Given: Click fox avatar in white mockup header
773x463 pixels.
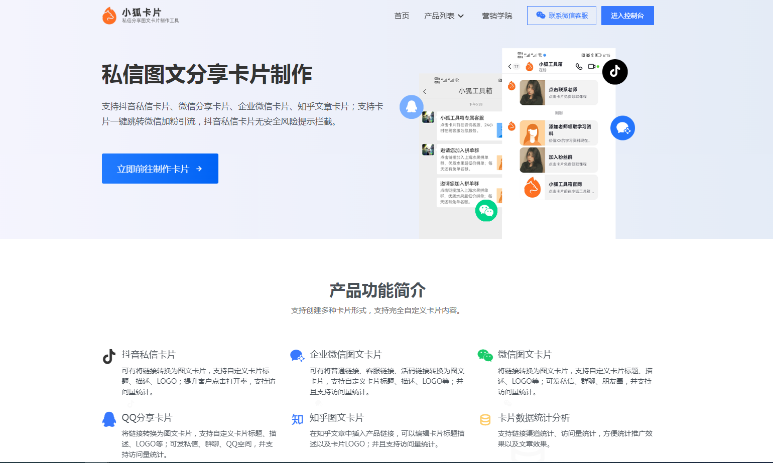Looking at the screenshot, I should click(529, 66).
